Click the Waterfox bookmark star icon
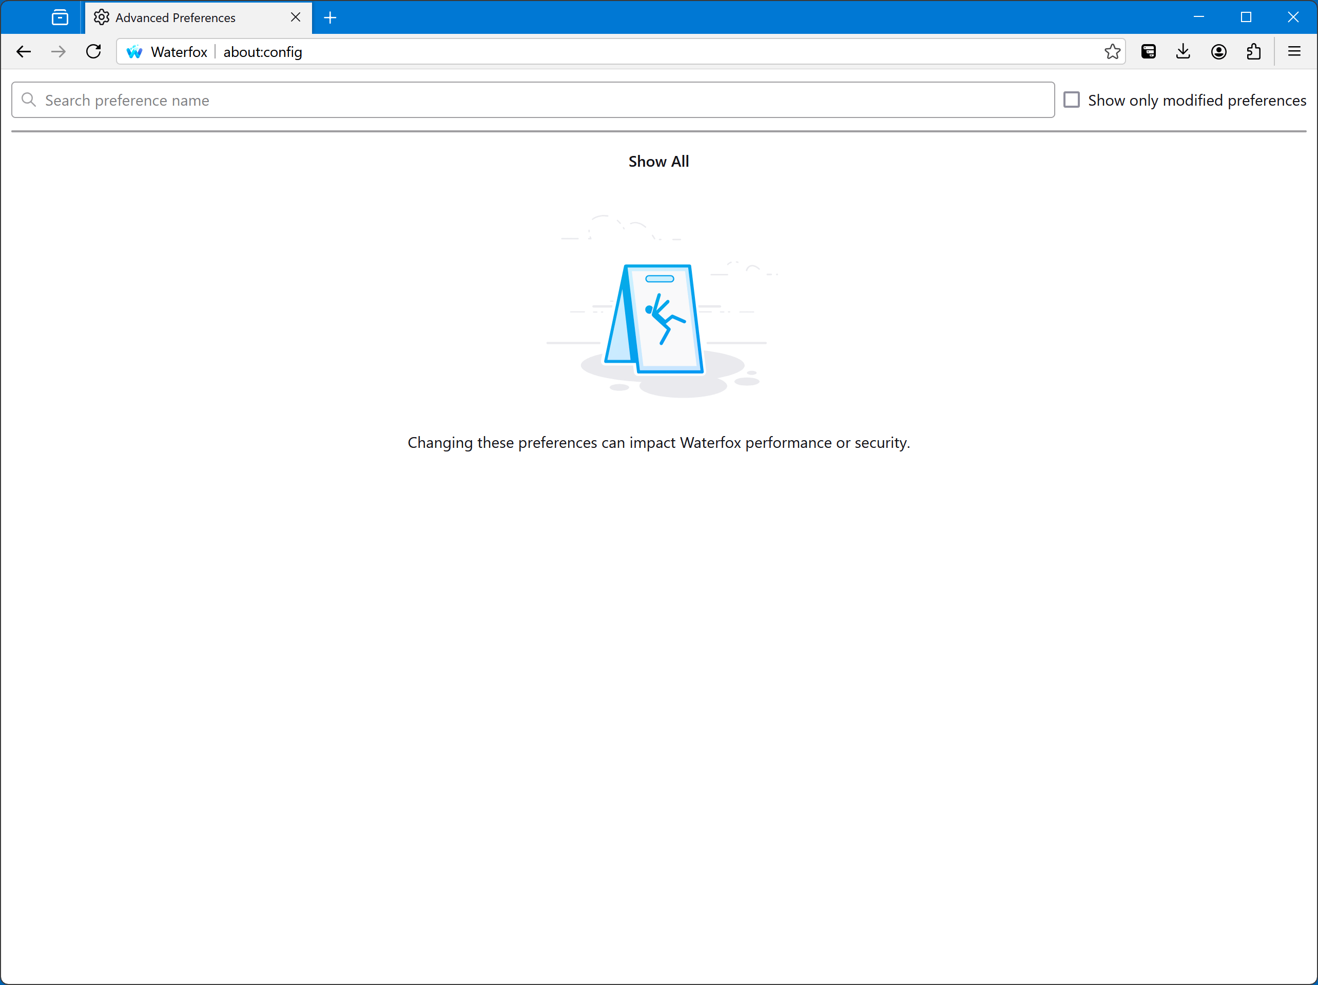Screen dimensions: 1318x985 (1112, 52)
